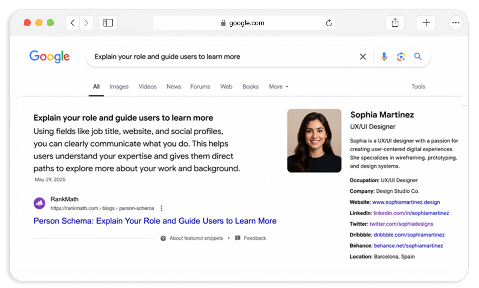Open dribbble.com/sophiamartinez link
479x288 pixels.
click(x=409, y=235)
